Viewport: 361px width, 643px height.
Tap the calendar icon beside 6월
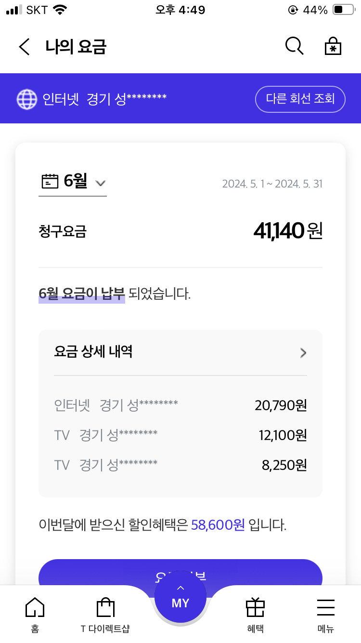[50, 181]
